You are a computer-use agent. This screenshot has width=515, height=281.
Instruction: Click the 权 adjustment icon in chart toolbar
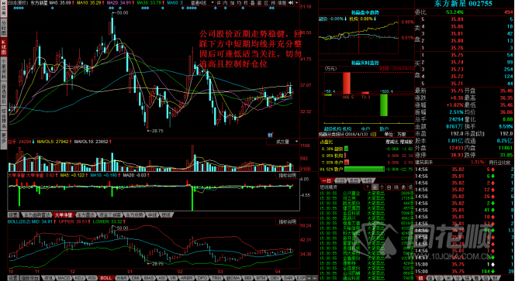click(x=246, y=2)
